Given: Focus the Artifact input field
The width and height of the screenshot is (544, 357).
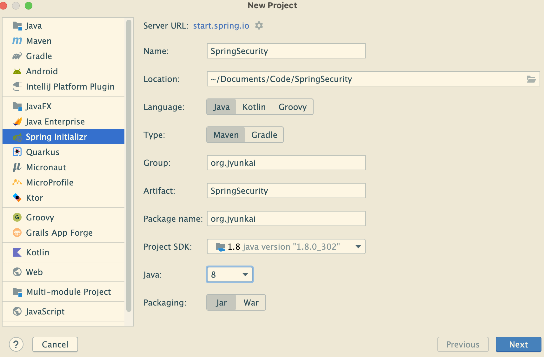Looking at the screenshot, I should (286, 191).
